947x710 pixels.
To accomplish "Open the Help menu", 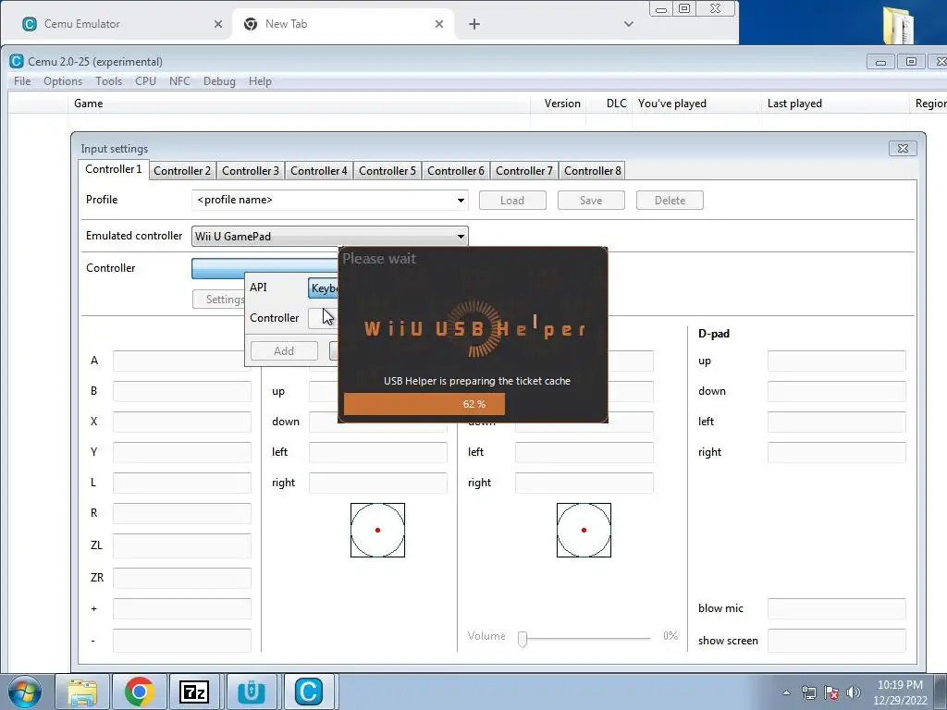I will click(x=260, y=81).
